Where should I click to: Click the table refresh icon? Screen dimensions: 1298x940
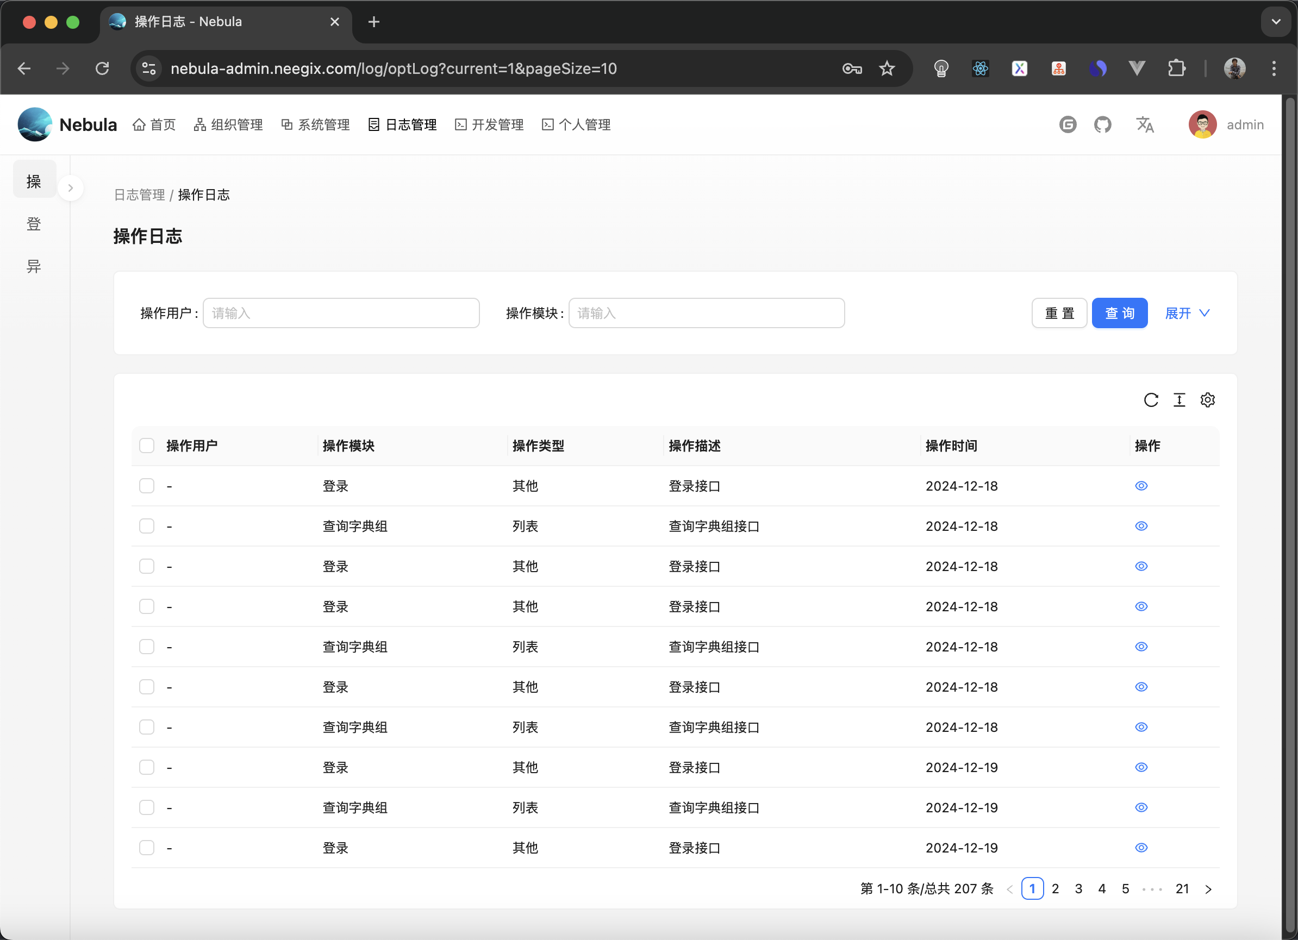point(1150,400)
